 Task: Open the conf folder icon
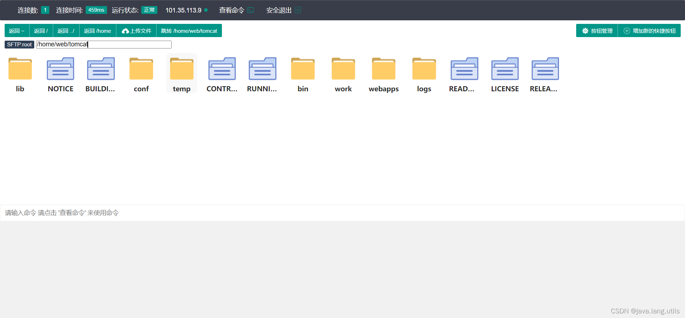[141, 68]
